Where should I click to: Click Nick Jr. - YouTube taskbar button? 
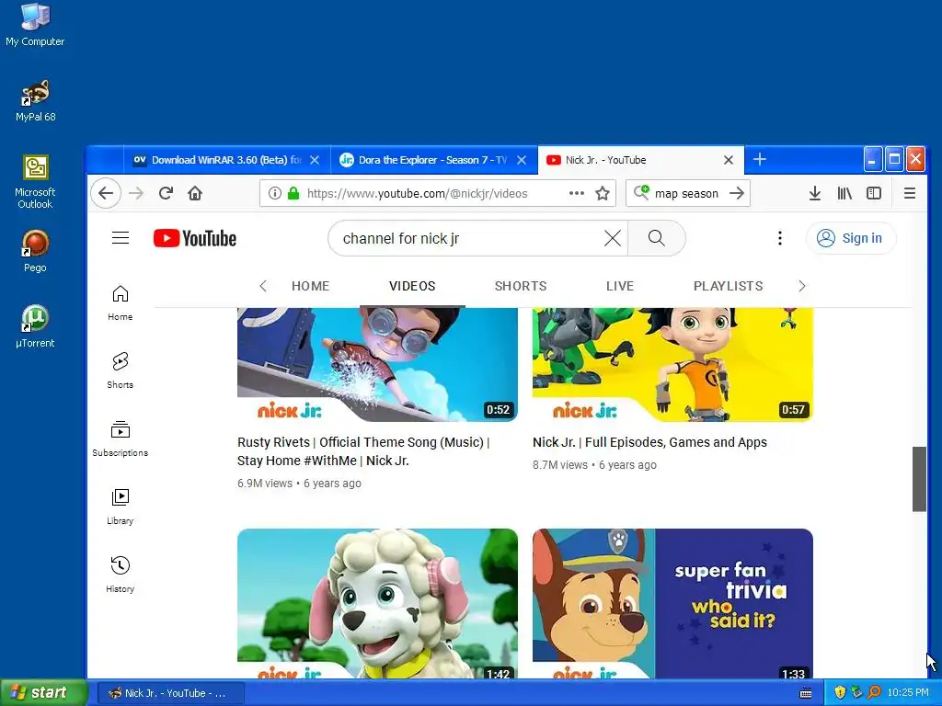click(x=170, y=693)
